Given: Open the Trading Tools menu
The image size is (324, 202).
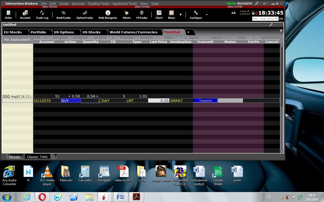Looking at the screenshot, I should pyautogui.click(x=98, y=4).
